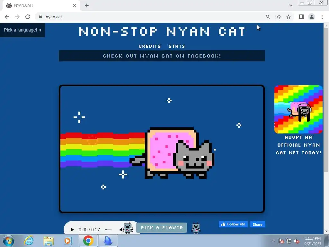329x247 pixels.
Task: Open the STATS link
Action: (177, 46)
